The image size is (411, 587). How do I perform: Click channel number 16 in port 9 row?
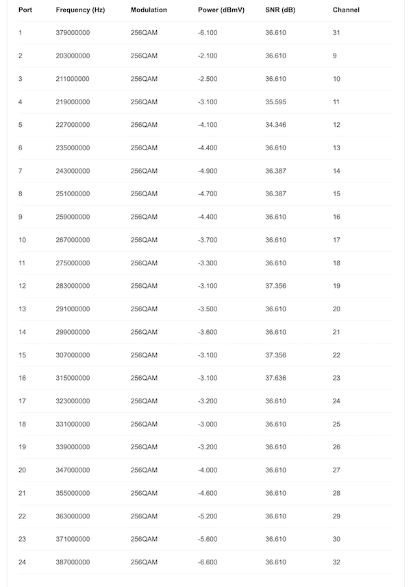click(x=336, y=217)
